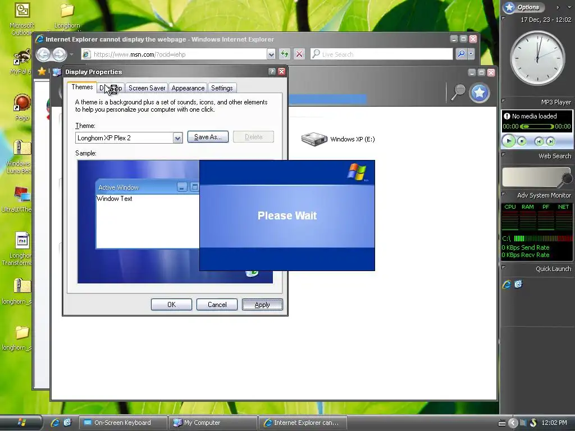
Task: Switch to Internet Explorer taskbar button
Action: (x=303, y=423)
